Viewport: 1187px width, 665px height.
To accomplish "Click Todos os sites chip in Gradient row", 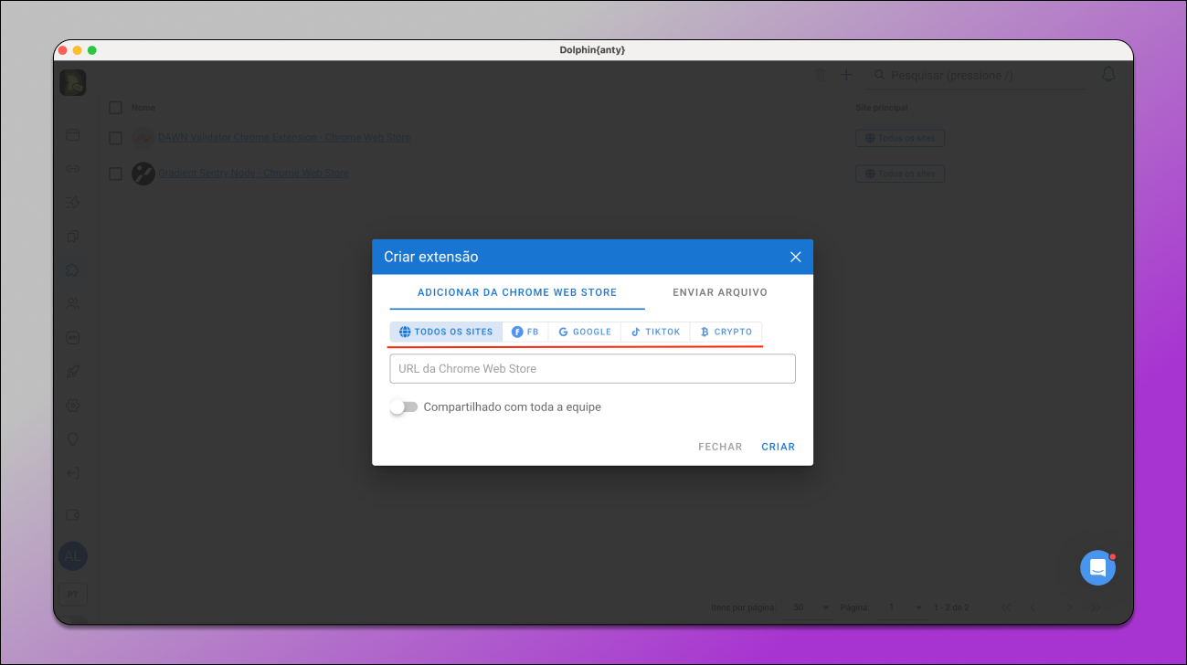I will (900, 174).
